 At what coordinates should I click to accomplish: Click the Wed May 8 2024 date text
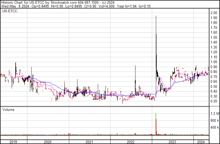coord(15,6)
